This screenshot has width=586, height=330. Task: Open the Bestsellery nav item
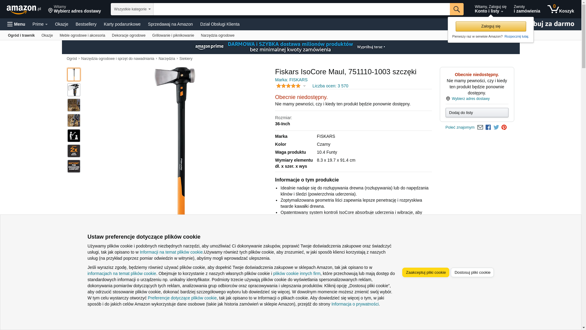(x=86, y=24)
